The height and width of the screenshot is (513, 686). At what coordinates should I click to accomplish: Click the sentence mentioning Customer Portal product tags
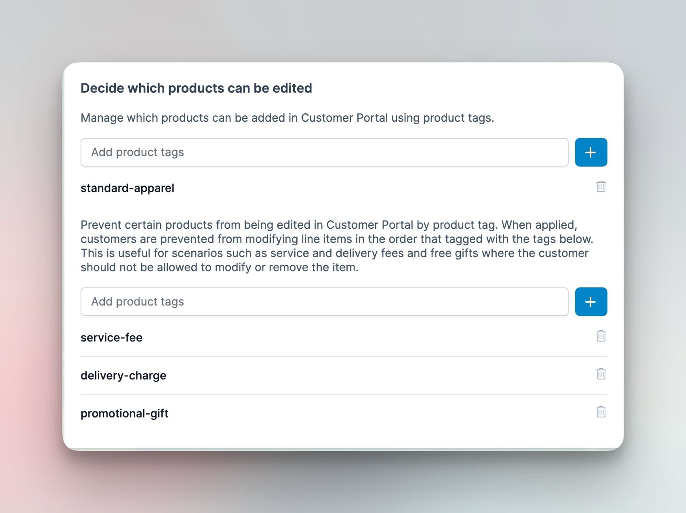[x=288, y=118]
